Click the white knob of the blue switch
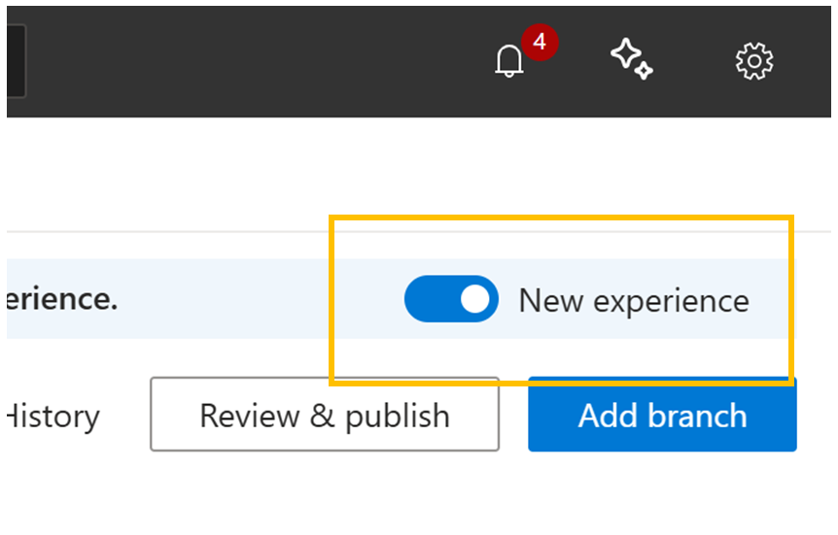Screen dimensions: 838x535 (x=475, y=299)
